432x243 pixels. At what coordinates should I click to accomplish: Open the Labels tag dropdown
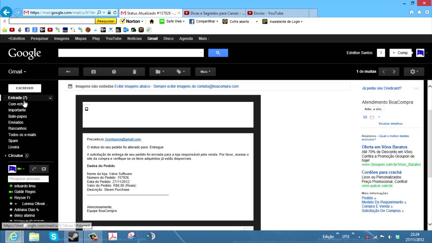pyautogui.click(x=180, y=72)
